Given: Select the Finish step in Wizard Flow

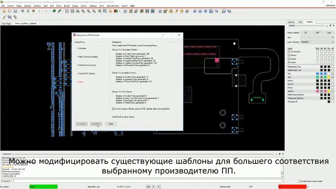Looking at the screenshot, I should pos(80,82).
